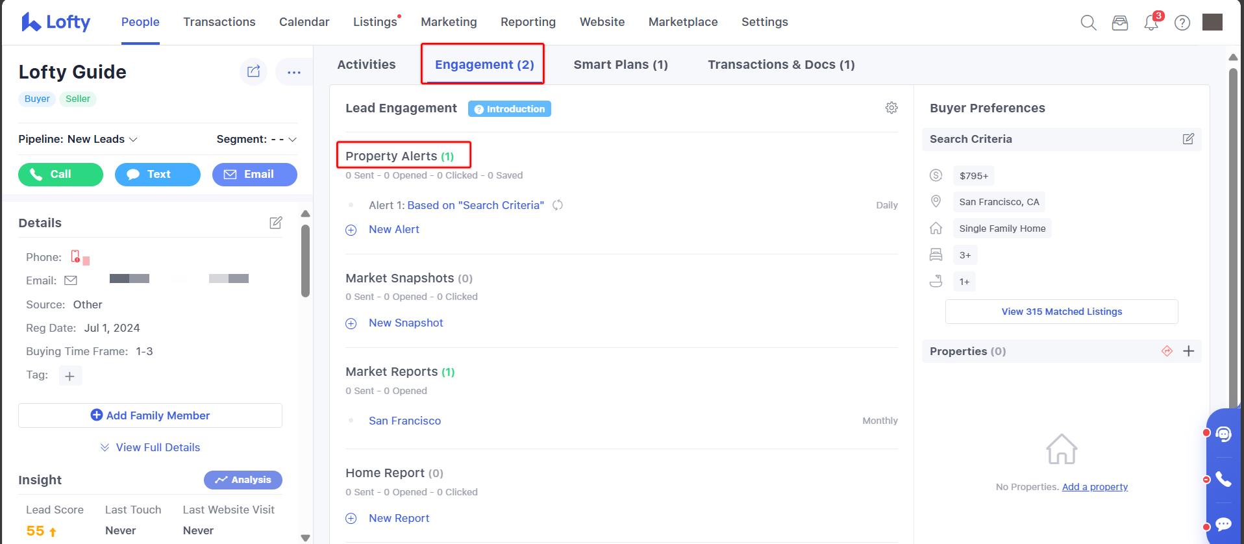The height and width of the screenshot is (544, 1244).
Task: Switch to the Activities tab
Action: 366,64
